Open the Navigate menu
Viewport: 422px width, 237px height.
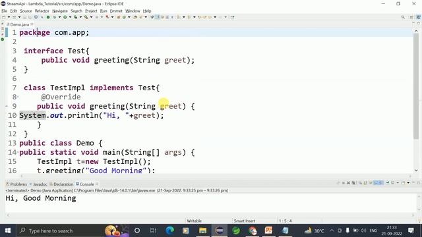(x=60, y=11)
